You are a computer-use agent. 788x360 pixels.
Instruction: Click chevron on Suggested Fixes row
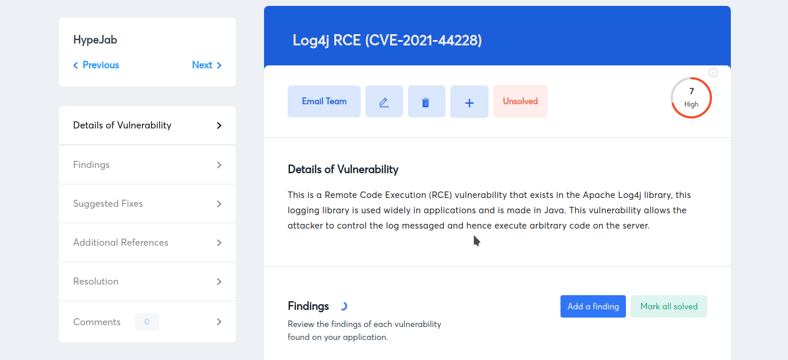click(219, 204)
